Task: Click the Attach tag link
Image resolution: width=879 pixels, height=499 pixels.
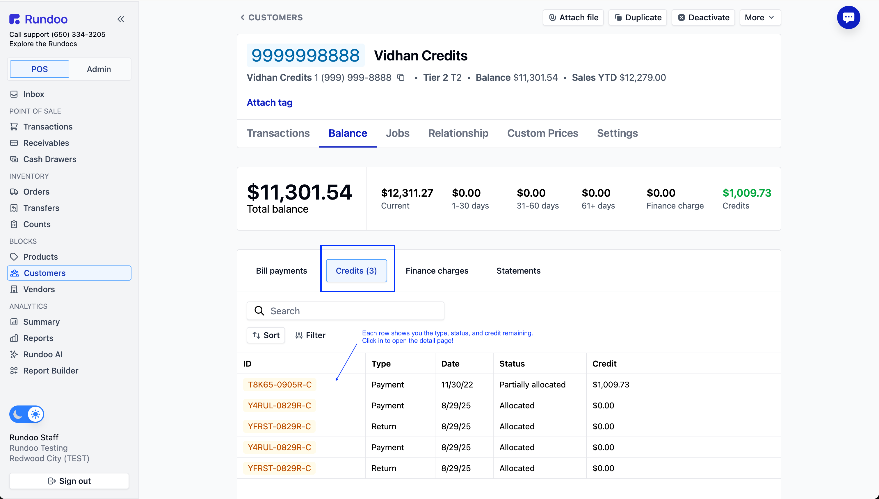Action: pyautogui.click(x=269, y=103)
